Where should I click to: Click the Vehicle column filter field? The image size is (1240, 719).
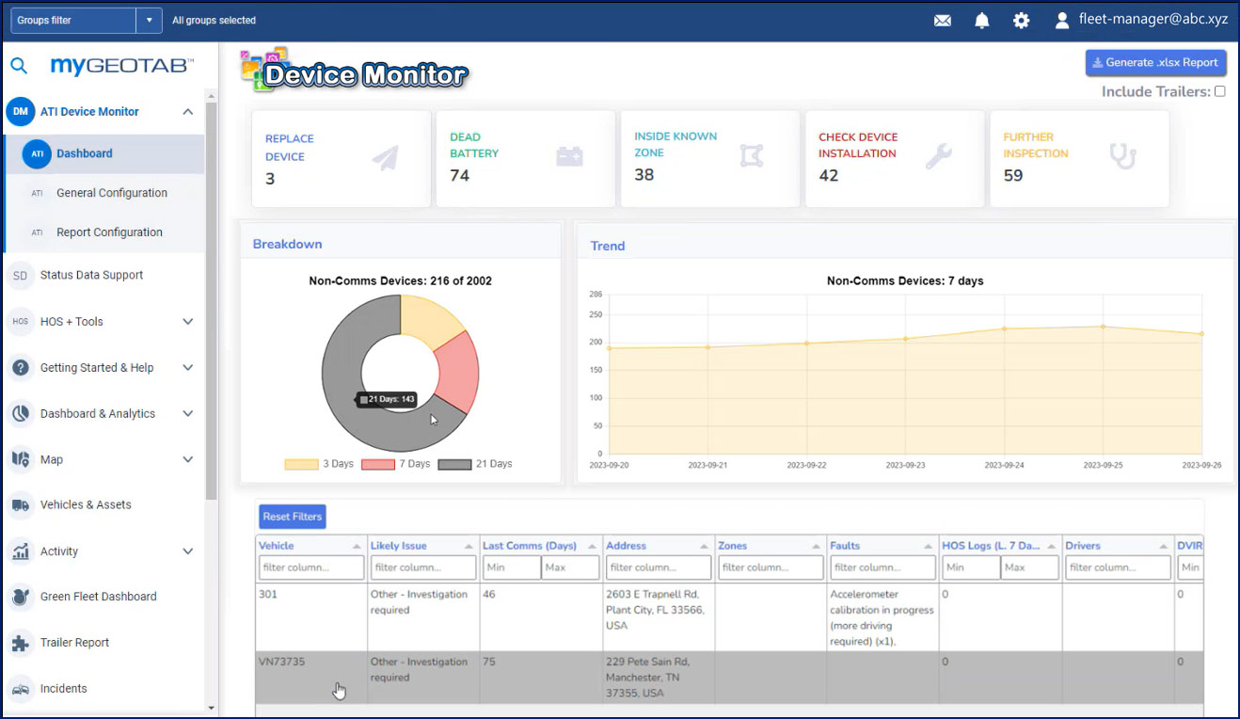(310, 567)
